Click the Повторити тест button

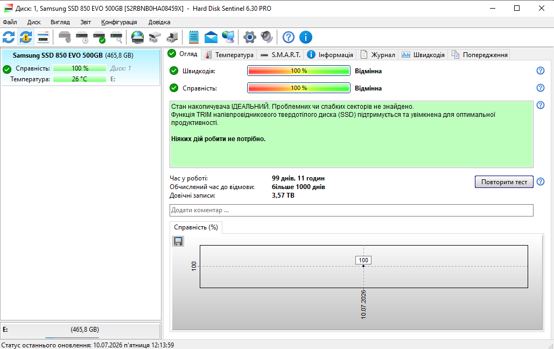504,182
